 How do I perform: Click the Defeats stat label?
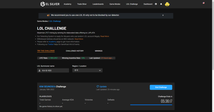tap(111, 100)
